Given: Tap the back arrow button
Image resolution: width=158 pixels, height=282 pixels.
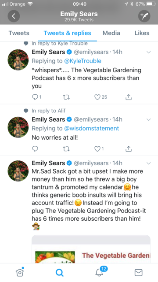Looking at the screenshot, I should coord(14,16).
